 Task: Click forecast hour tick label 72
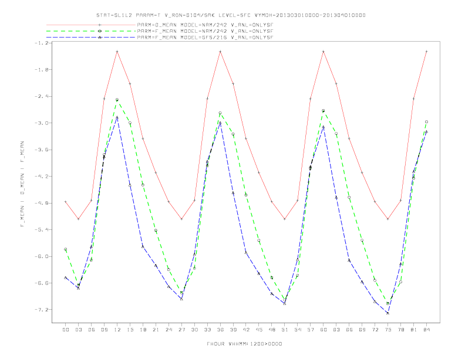click(375, 330)
